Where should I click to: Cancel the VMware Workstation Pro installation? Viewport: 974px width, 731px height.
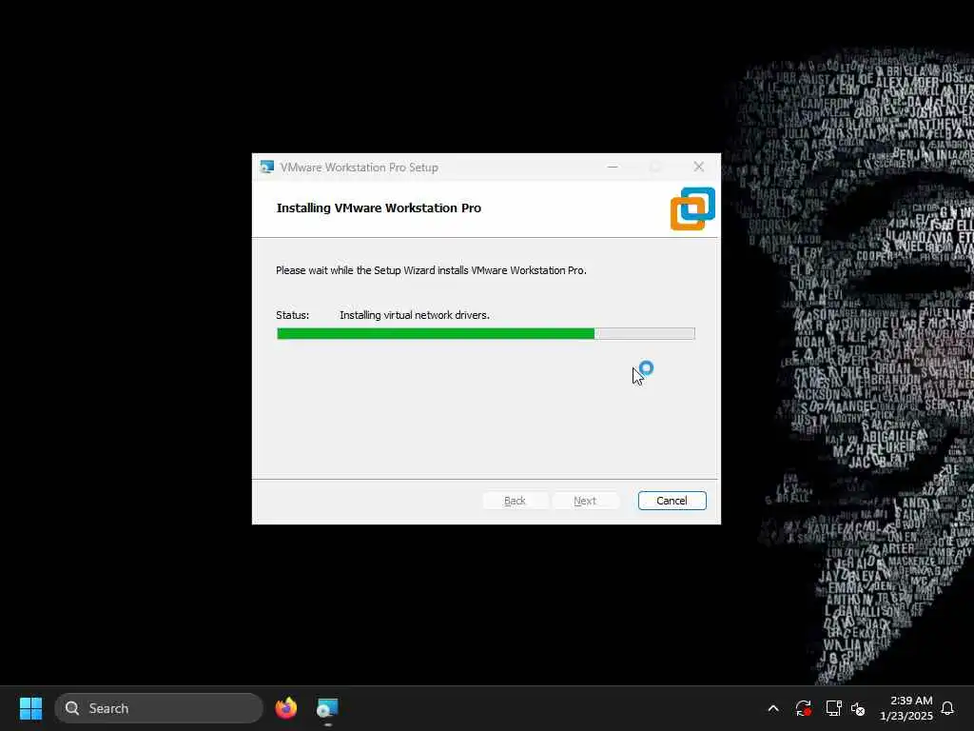click(x=672, y=501)
